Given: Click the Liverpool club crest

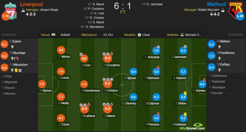Looking at the screenshot, I should 10,11.
